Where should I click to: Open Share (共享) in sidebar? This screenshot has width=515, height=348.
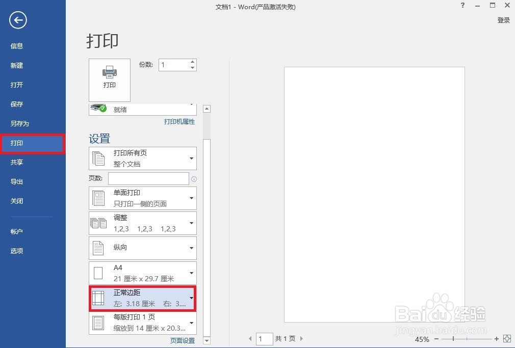[x=17, y=162]
